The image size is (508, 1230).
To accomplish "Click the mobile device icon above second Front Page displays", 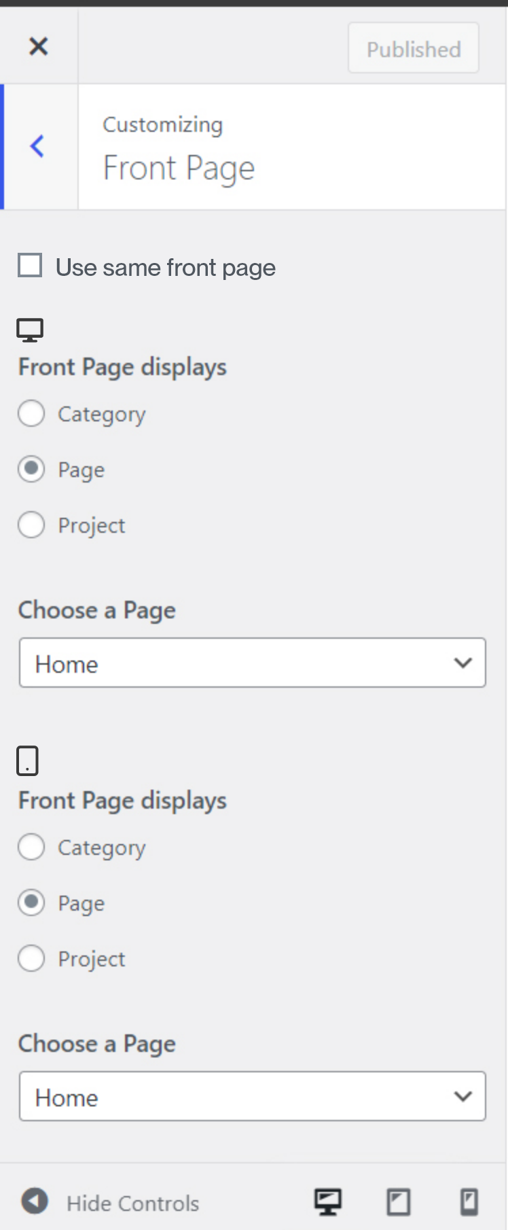I will tap(27, 760).
